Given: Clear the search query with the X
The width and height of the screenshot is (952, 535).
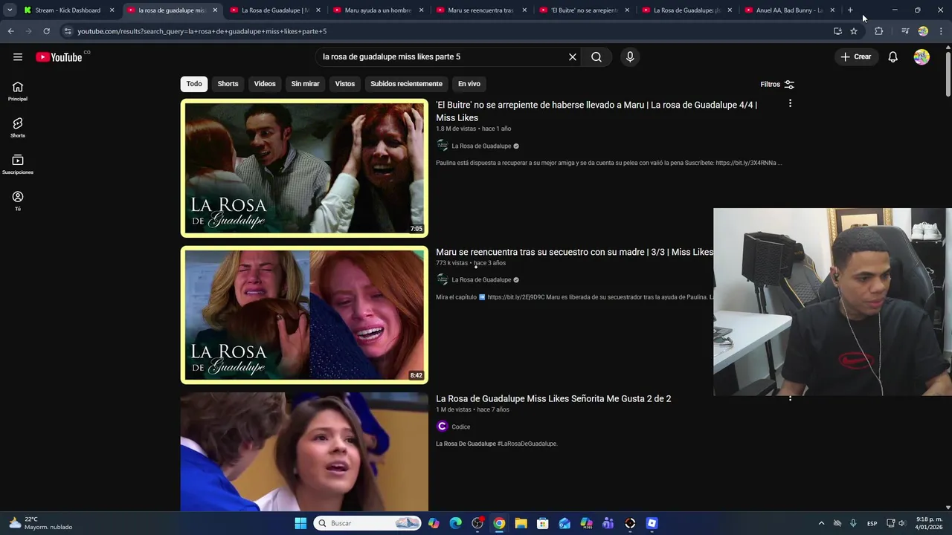Looking at the screenshot, I should tap(573, 56).
